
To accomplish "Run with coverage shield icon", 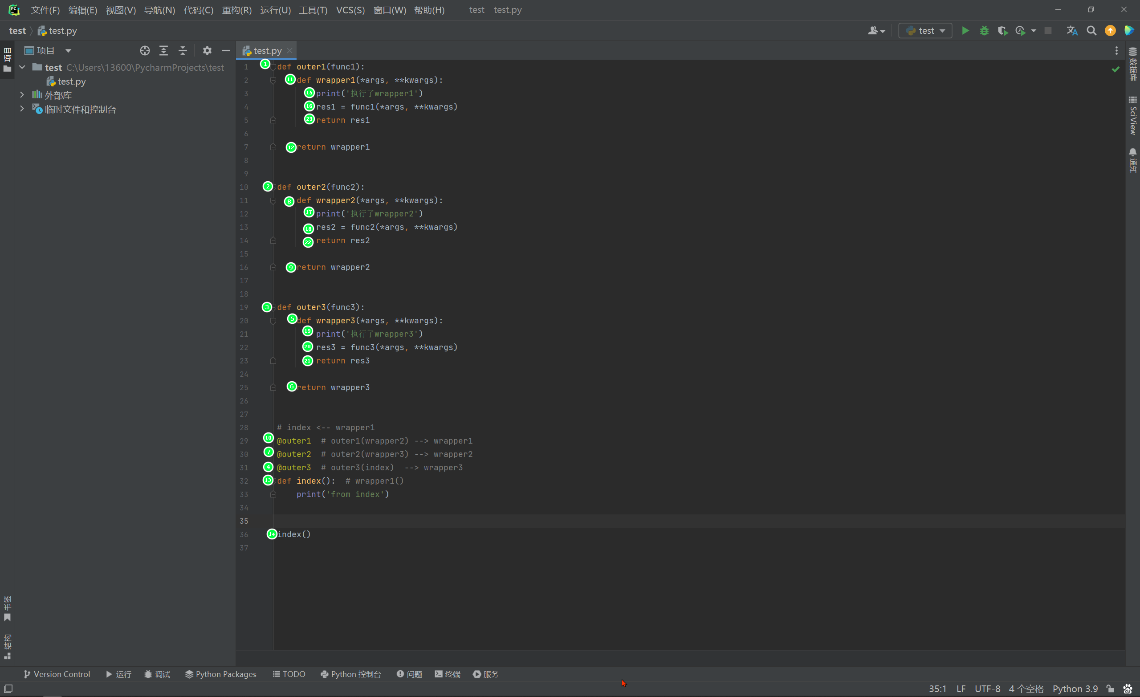I will tap(1002, 31).
